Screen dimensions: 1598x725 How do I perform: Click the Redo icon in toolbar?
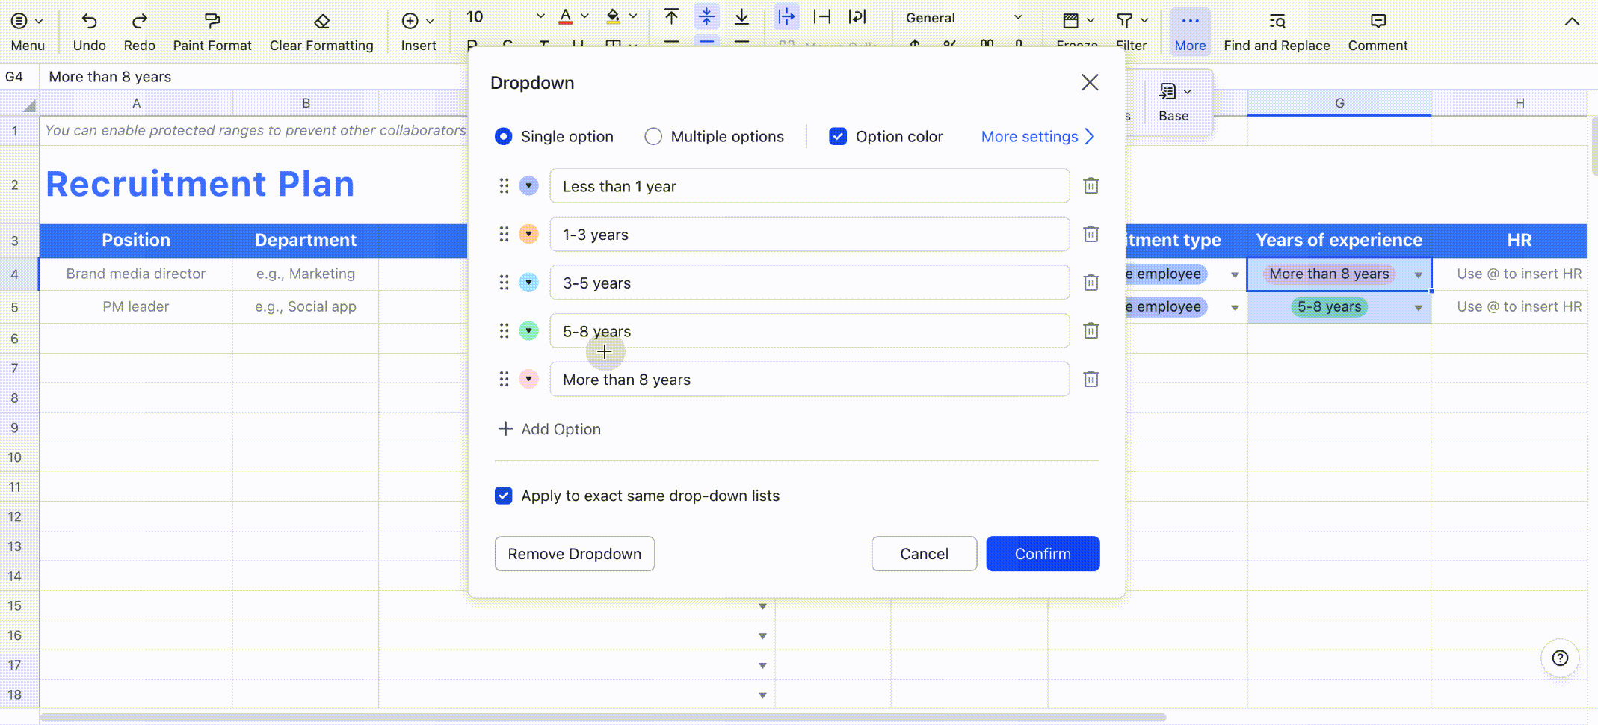click(x=139, y=22)
